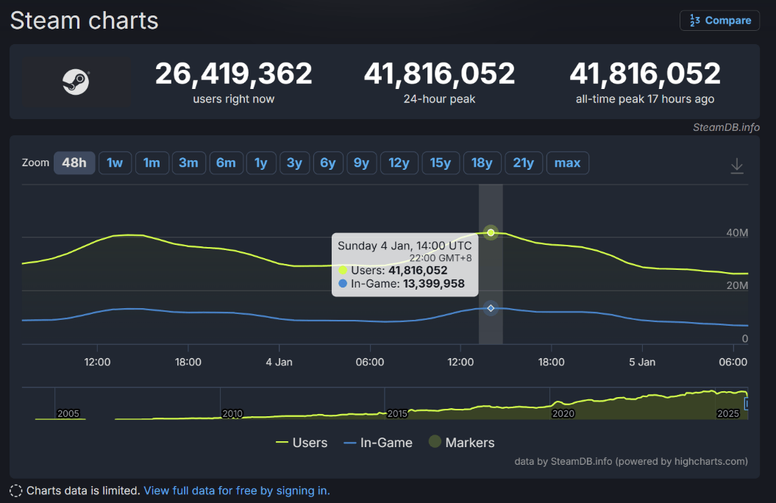
Task: Click the Compare button
Action: (719, 21)
